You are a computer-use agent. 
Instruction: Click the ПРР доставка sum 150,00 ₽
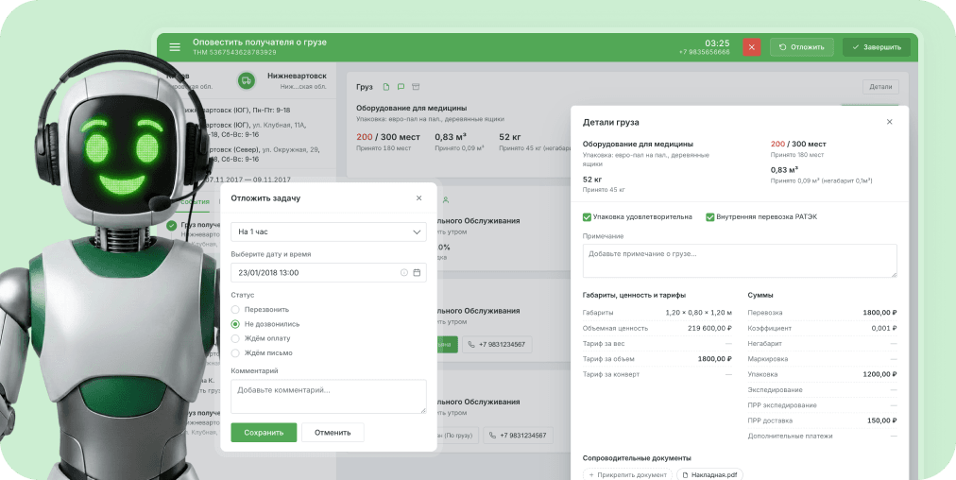click(881, 420)
